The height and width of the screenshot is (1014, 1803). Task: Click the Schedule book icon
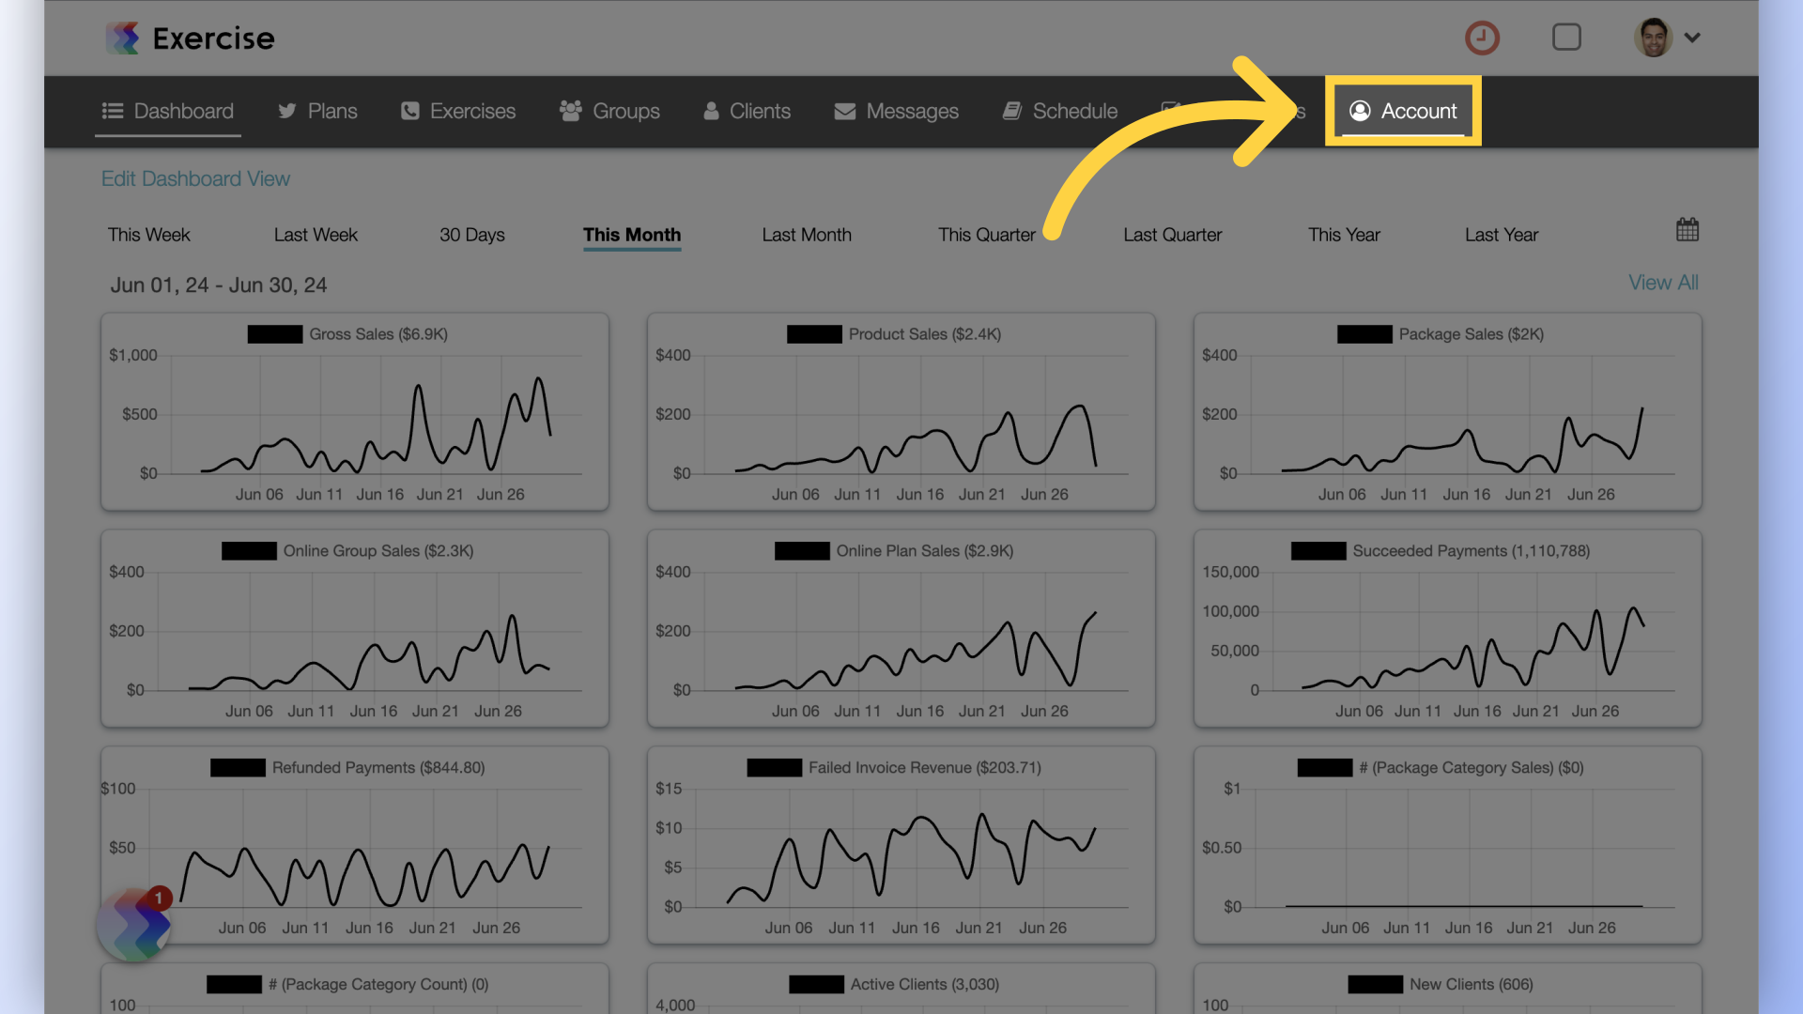point(1012,111)
